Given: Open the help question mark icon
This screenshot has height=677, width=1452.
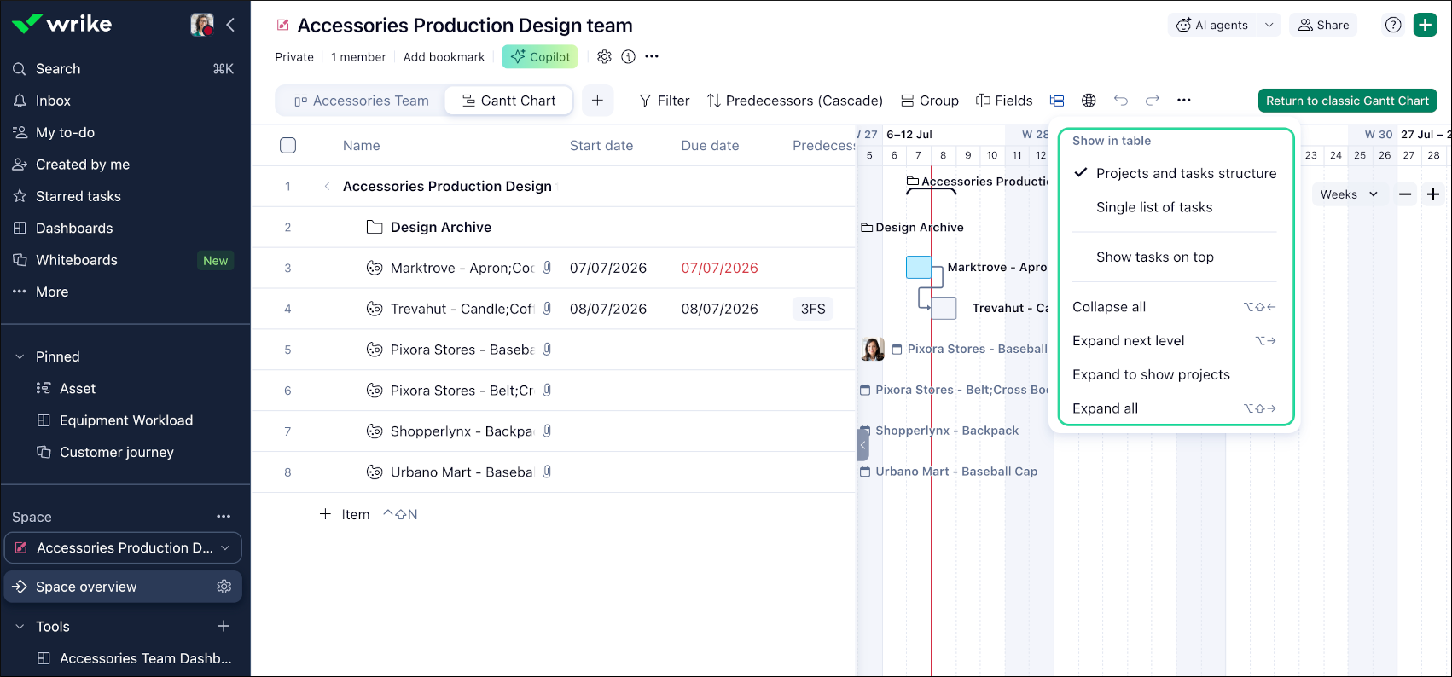Looking at the screenshot, I should click(1393, 26).
